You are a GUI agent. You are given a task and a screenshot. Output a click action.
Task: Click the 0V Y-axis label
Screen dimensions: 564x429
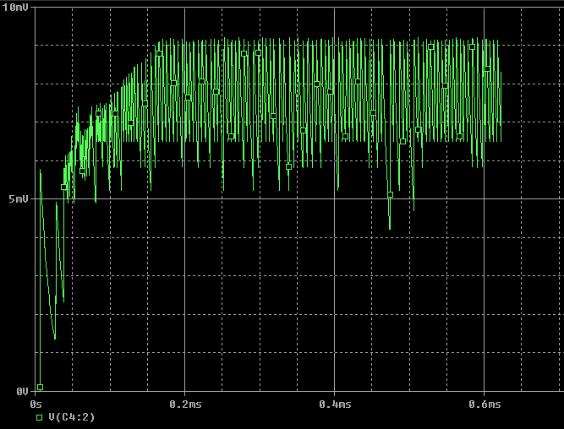click(x=22, y=391)
